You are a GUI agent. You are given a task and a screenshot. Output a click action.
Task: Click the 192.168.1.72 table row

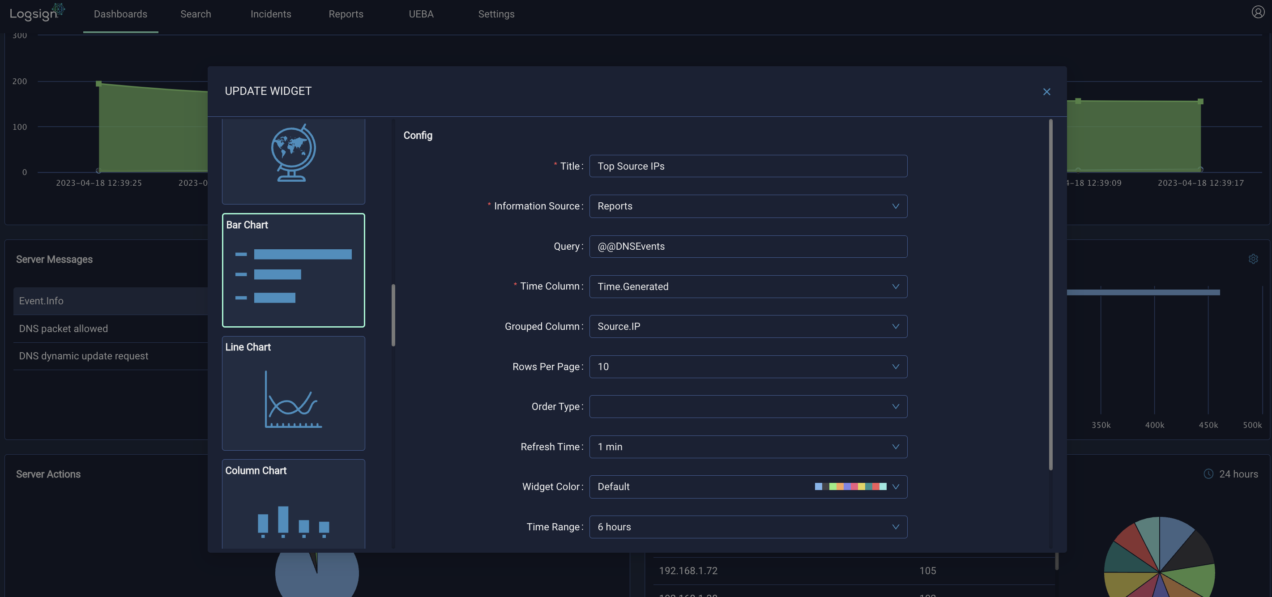pos(854,571)
